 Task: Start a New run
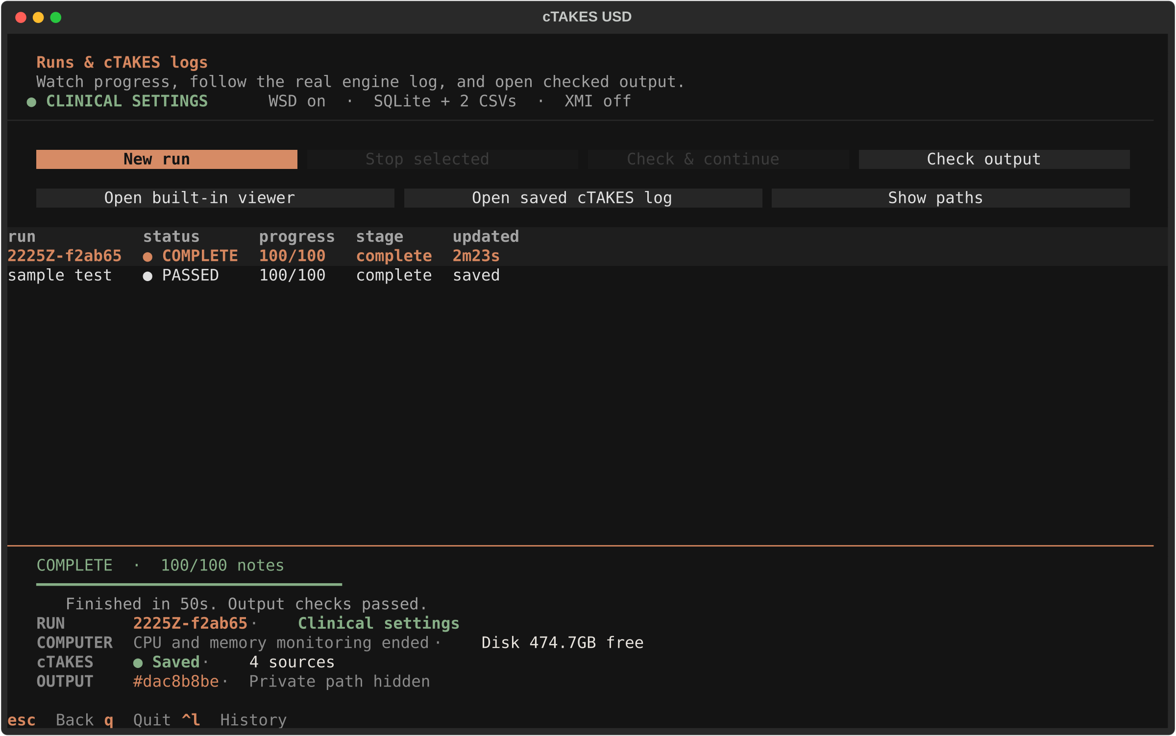[167, 159]
